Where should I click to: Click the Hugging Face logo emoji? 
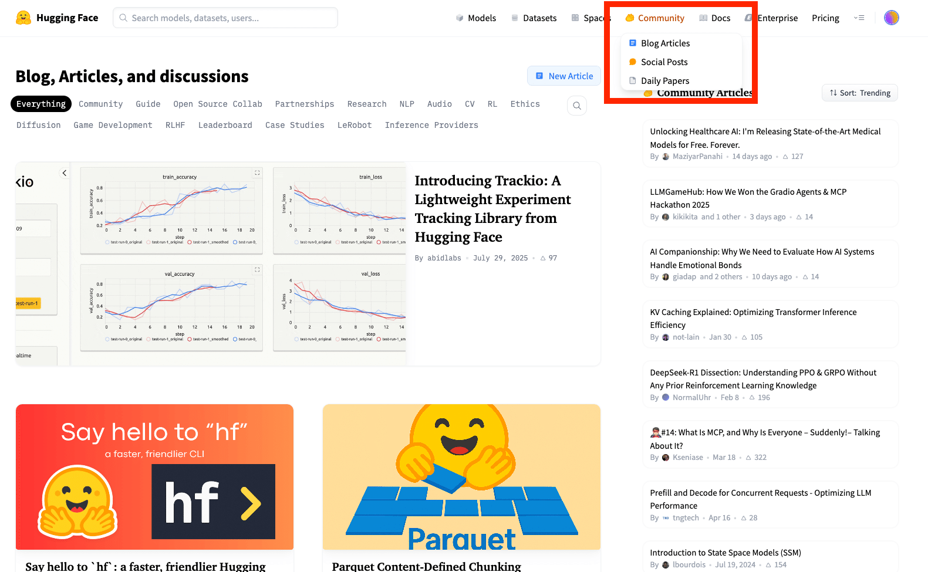(x=23, y=18)
